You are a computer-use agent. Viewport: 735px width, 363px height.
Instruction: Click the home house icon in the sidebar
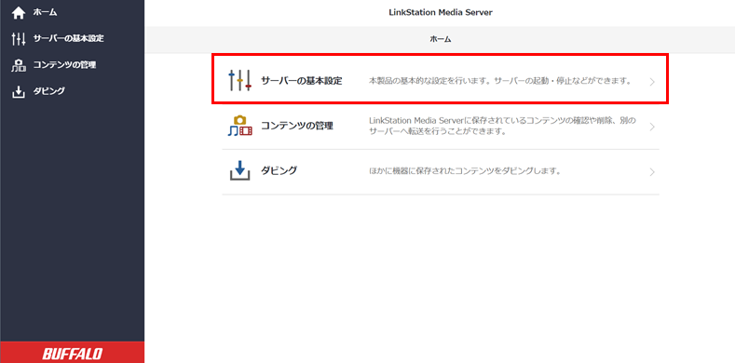pos(19,13)
